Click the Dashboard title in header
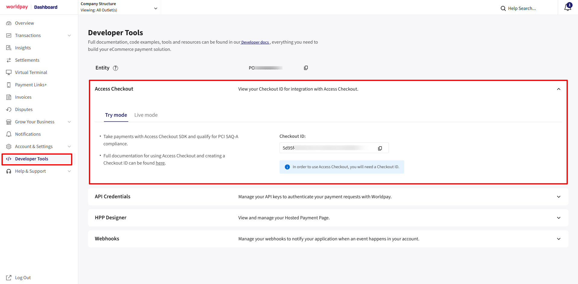The width and height of the screenshot is (578, 284). tap(46, 7)
